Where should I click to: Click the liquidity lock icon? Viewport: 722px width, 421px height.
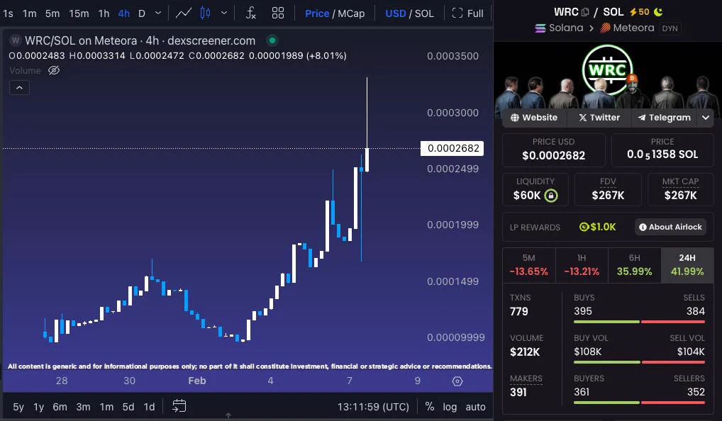[x=550, y=196]
